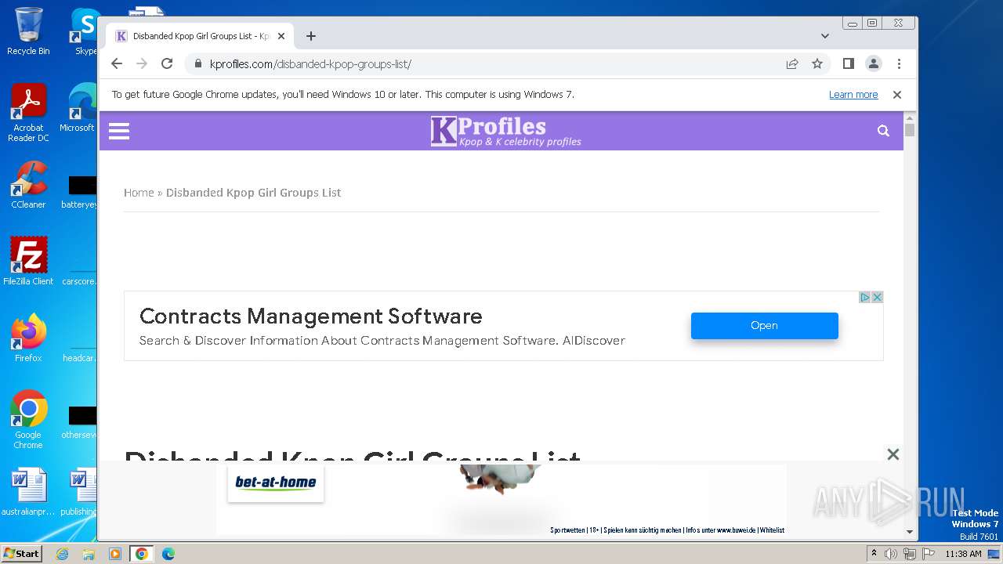
Task: Click the Windows Start button
Action: pyautogui.click(x=21, y=553)
